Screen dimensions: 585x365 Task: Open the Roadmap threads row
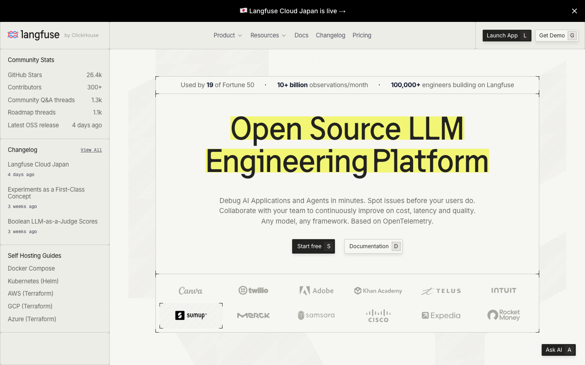(x=55, y=112)
